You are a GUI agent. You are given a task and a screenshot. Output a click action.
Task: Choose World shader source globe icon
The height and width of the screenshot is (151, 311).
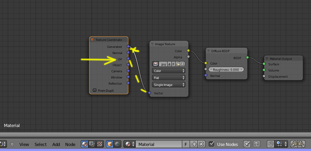click(x=117, y=144)
